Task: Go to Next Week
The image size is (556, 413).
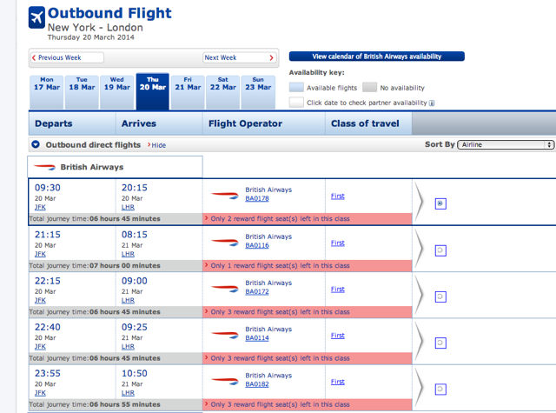Action: [240, 57]
